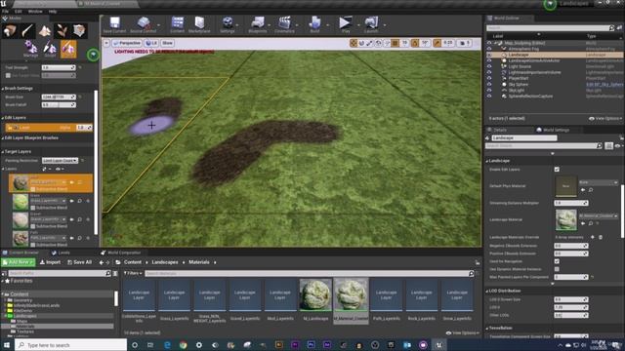Image resolution: width=625 pixels, height=351 pixels.
Task: Click Import button in Content Browser
Action: tap(50, 262)
